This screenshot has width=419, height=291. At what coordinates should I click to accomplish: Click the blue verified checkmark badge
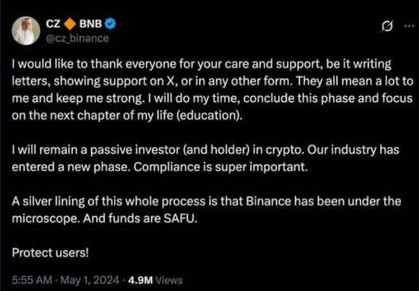click(x=110, y=24)
